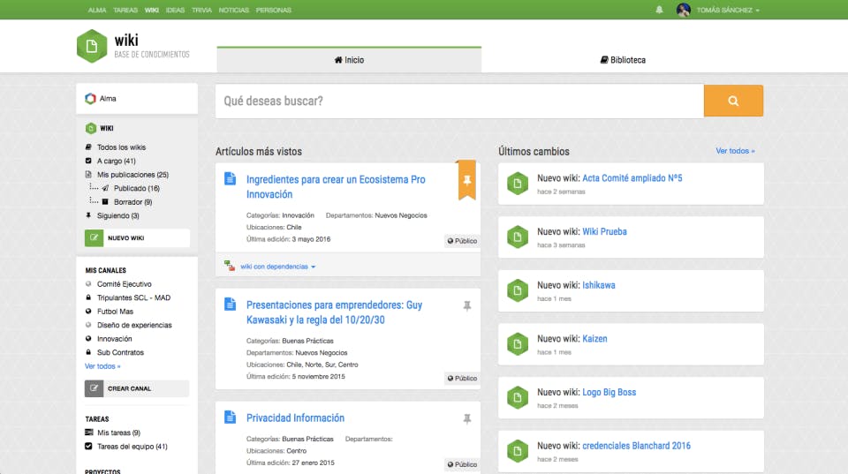The height and width of the screenshot is (474, 848).
Task: Expand the 'wiki con dependencias' dropdown
Action: pyautogui.click(x=278, y=267)
